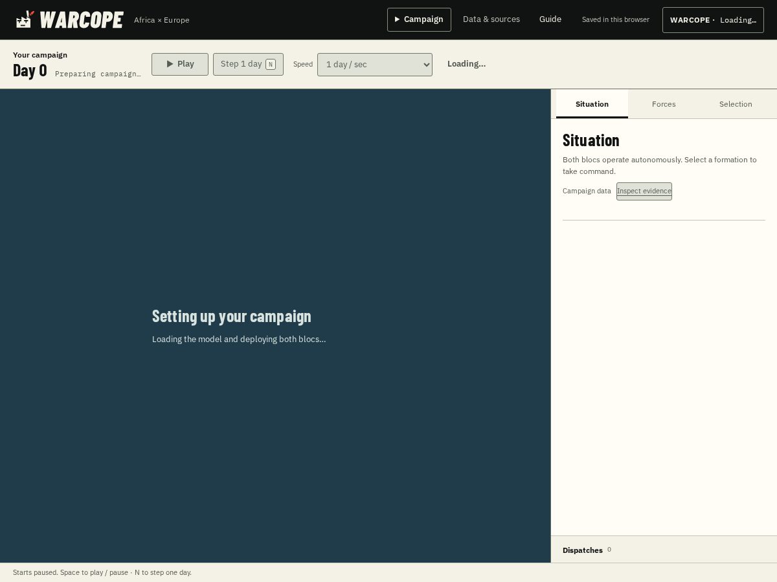777x582 pixels.
Task: Click the Loading… status next to Speed
Action: [466, 64]
